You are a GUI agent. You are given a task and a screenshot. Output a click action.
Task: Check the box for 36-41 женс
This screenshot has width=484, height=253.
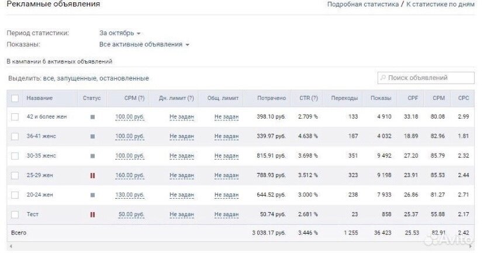click(15, 136)
